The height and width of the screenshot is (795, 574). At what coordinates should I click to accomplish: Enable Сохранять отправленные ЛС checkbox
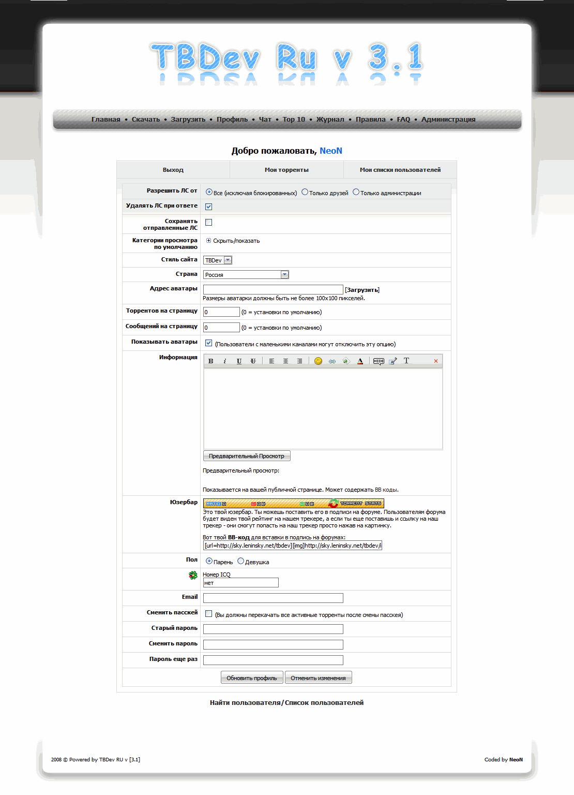[x=209, y=222]
